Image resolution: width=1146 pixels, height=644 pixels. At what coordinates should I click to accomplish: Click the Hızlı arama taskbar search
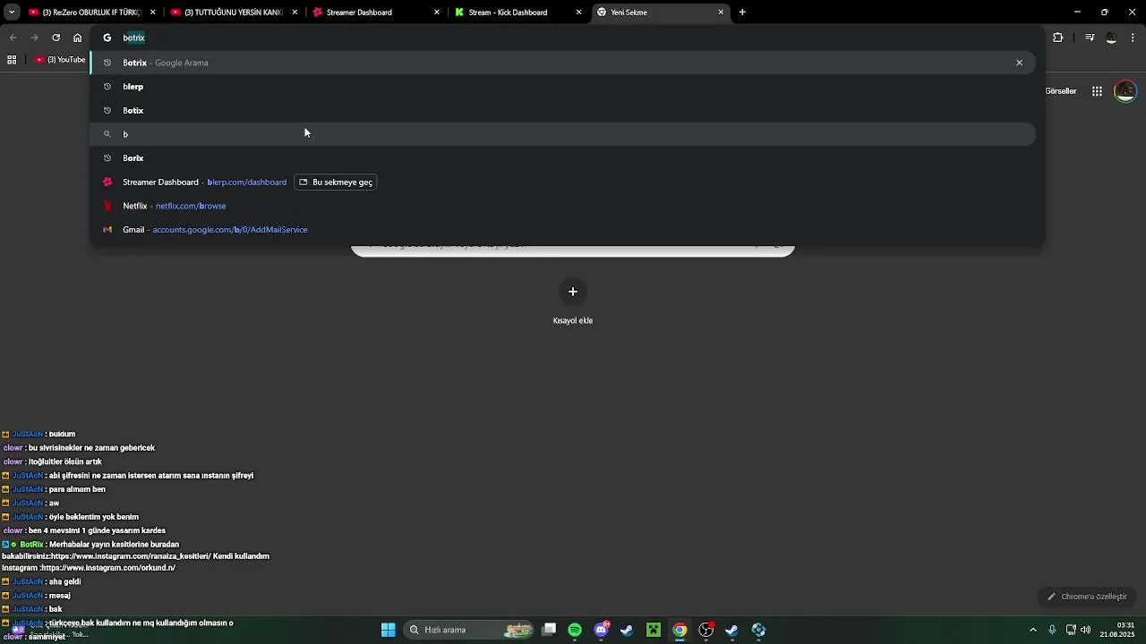point(470,630)
